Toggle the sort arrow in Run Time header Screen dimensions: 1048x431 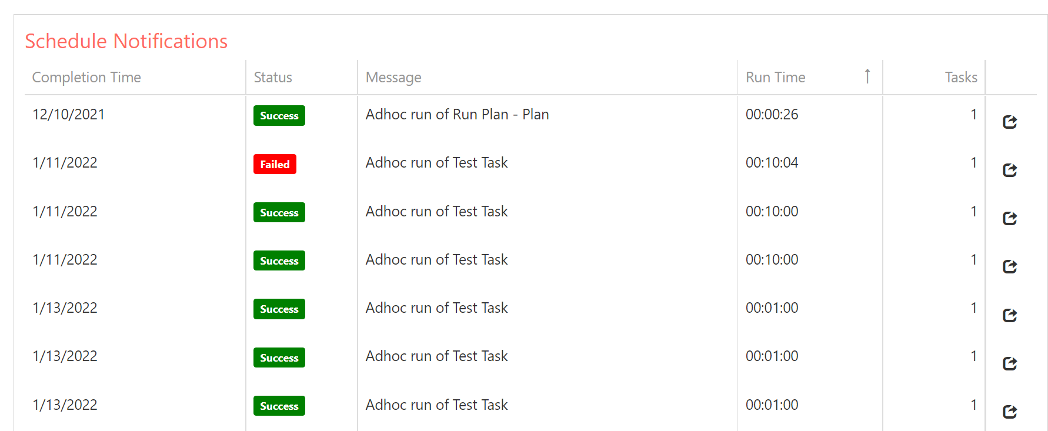(867, 76)
